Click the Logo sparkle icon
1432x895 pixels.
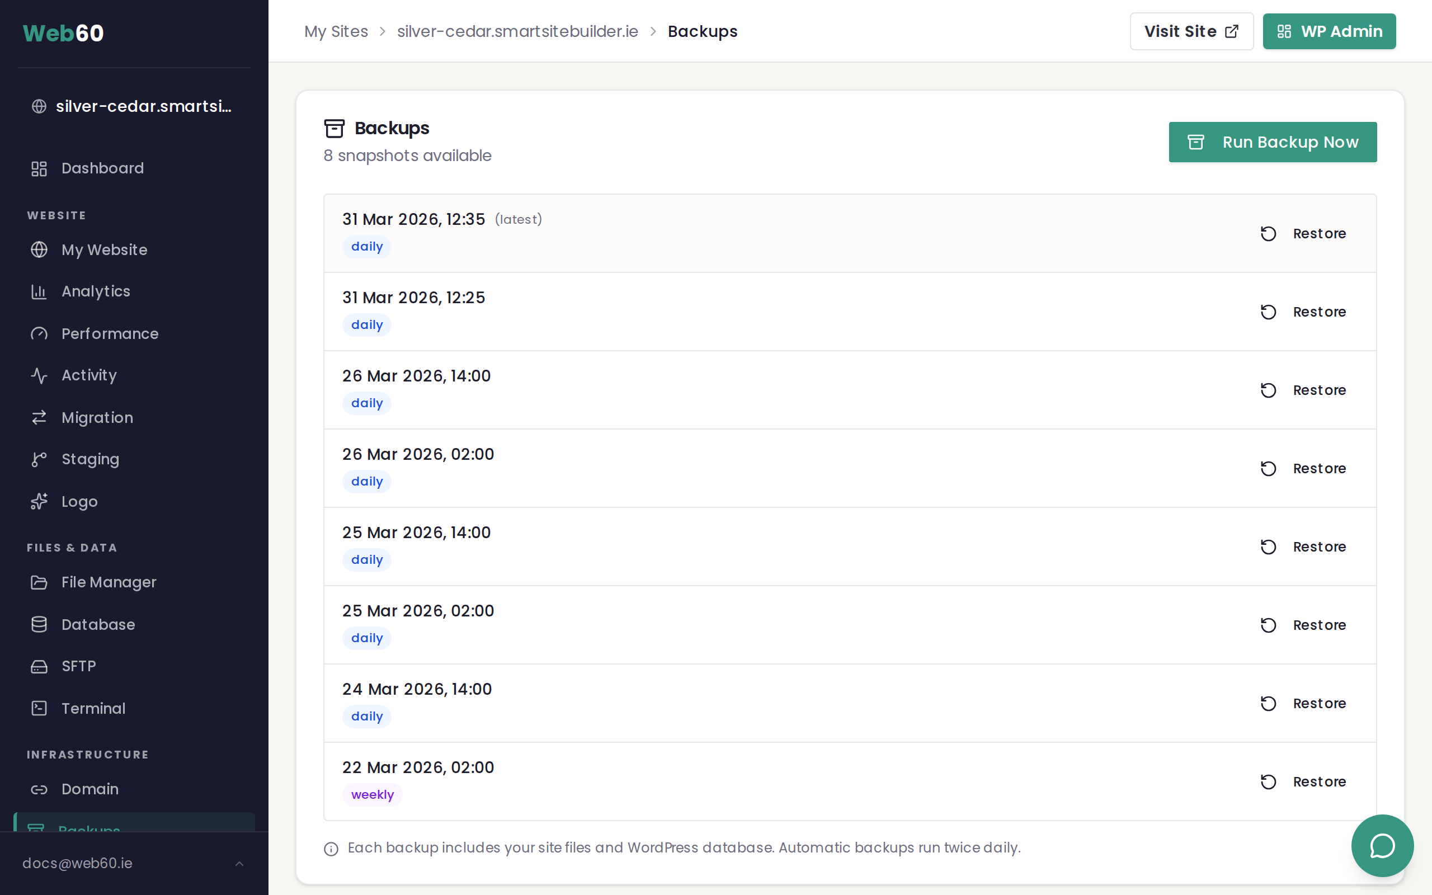tap(39, 501)
